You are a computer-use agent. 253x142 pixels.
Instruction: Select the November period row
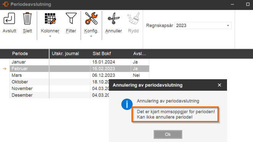coord(59,88)
